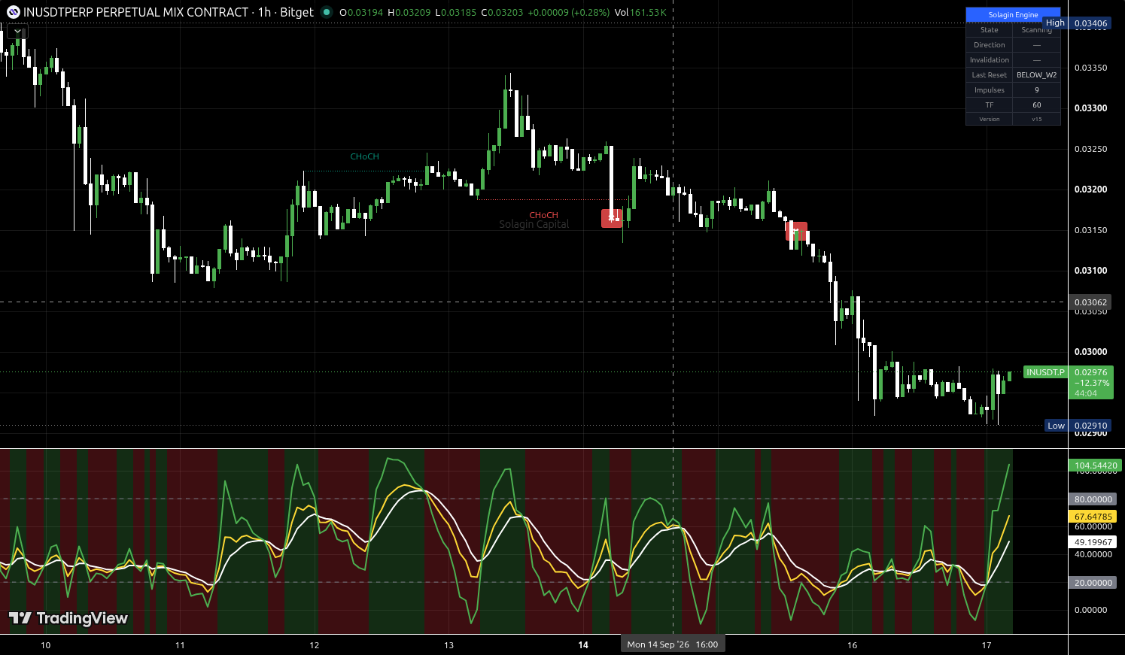This screenshot has width=1125, height=655.
Task: Click the TF label cell
Action: pos(990,105)
